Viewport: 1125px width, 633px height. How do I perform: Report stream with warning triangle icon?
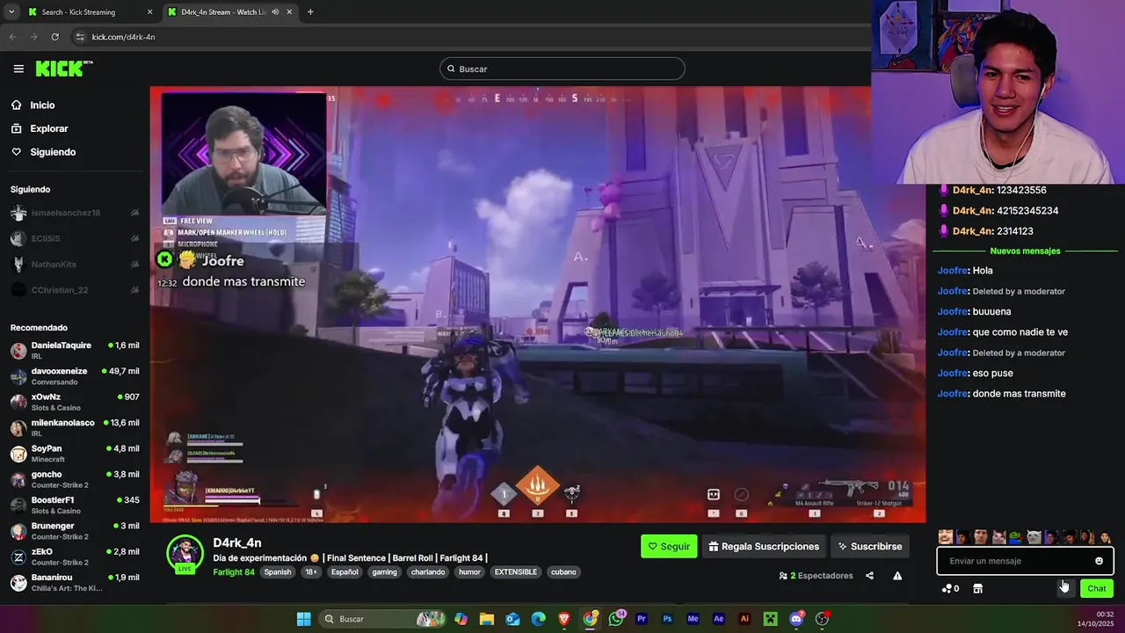[x=897, y=576]
